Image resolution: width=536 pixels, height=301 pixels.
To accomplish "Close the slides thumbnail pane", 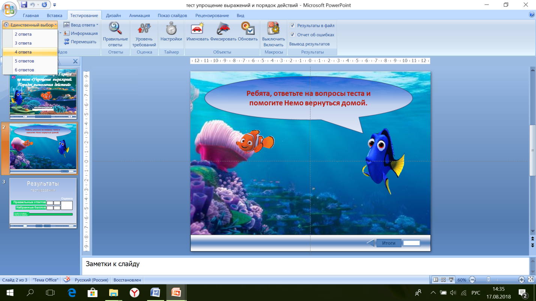I will coord(75,61).
